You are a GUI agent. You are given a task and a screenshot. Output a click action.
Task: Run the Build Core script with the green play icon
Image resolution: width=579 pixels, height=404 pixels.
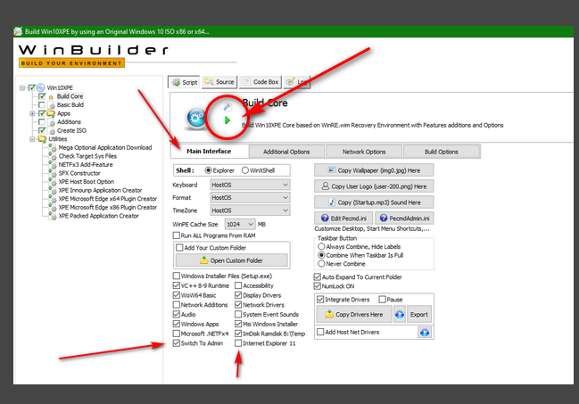227,120
